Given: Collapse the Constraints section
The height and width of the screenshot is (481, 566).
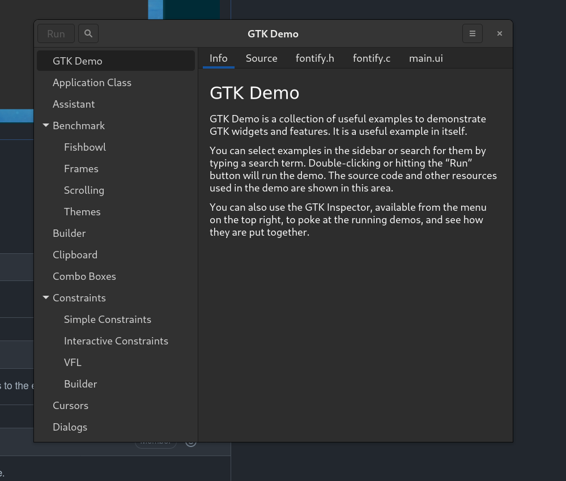Looking at the screenshot, I should point(46,297).
